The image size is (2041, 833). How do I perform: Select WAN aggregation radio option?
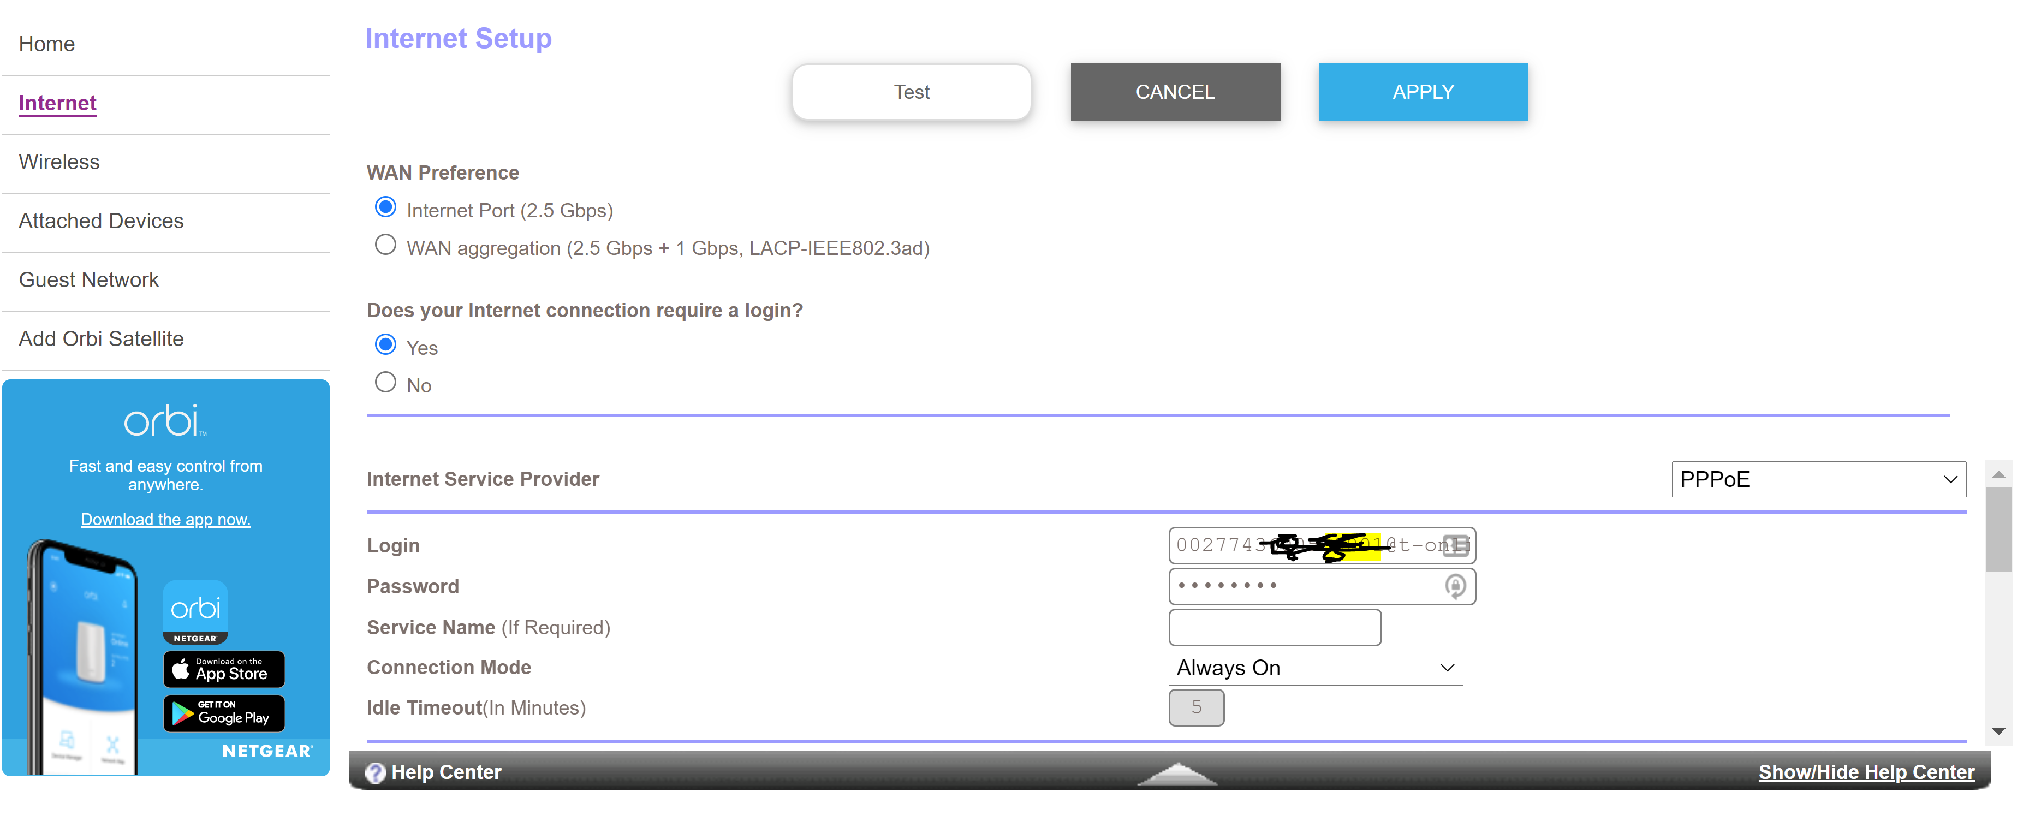click(x=385, y=246)
